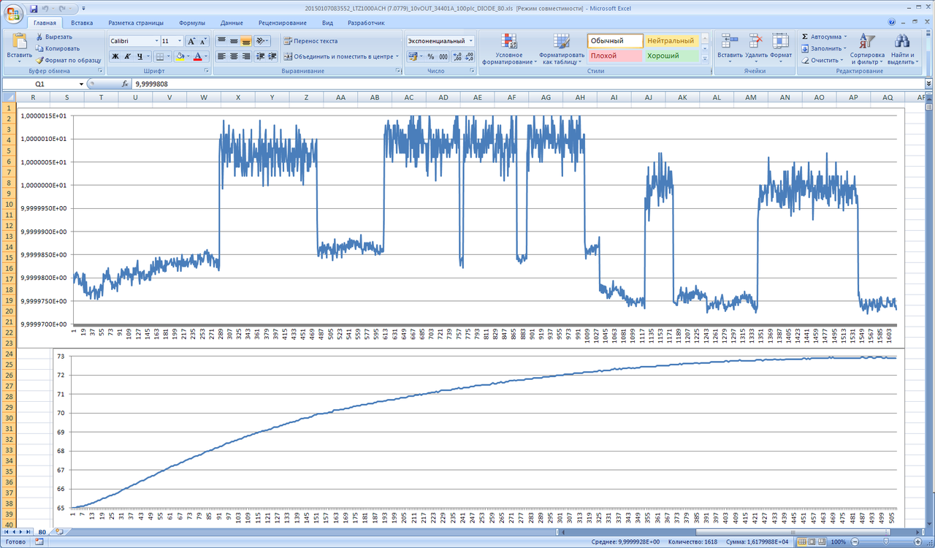Align text to top of cell

pyautogui.click(x=222, y=42)
